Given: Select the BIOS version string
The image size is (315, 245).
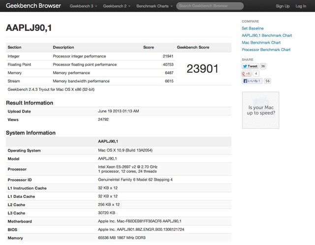Looking at the screenshot, I should (x=141, y=230).
